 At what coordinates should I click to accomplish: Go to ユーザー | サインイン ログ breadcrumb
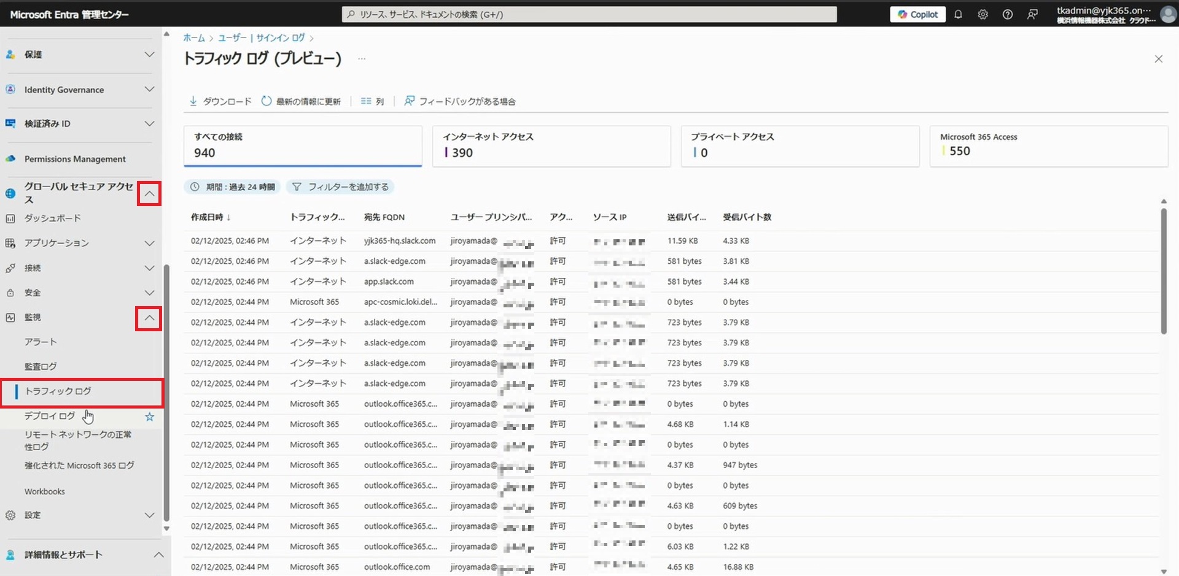pos(262,38)
